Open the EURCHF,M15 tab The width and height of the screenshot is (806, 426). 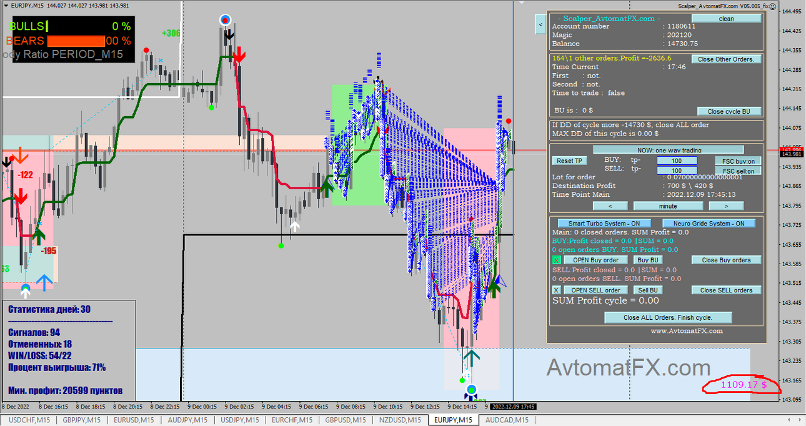click(291, 420)
